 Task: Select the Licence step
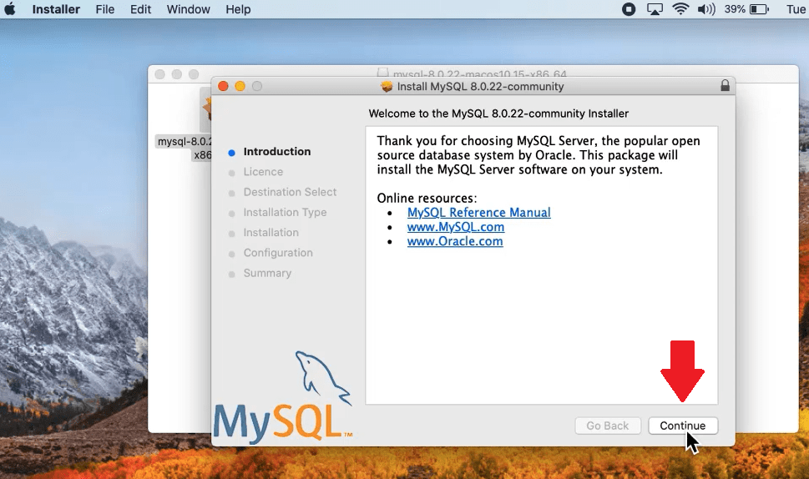[263, 172]
